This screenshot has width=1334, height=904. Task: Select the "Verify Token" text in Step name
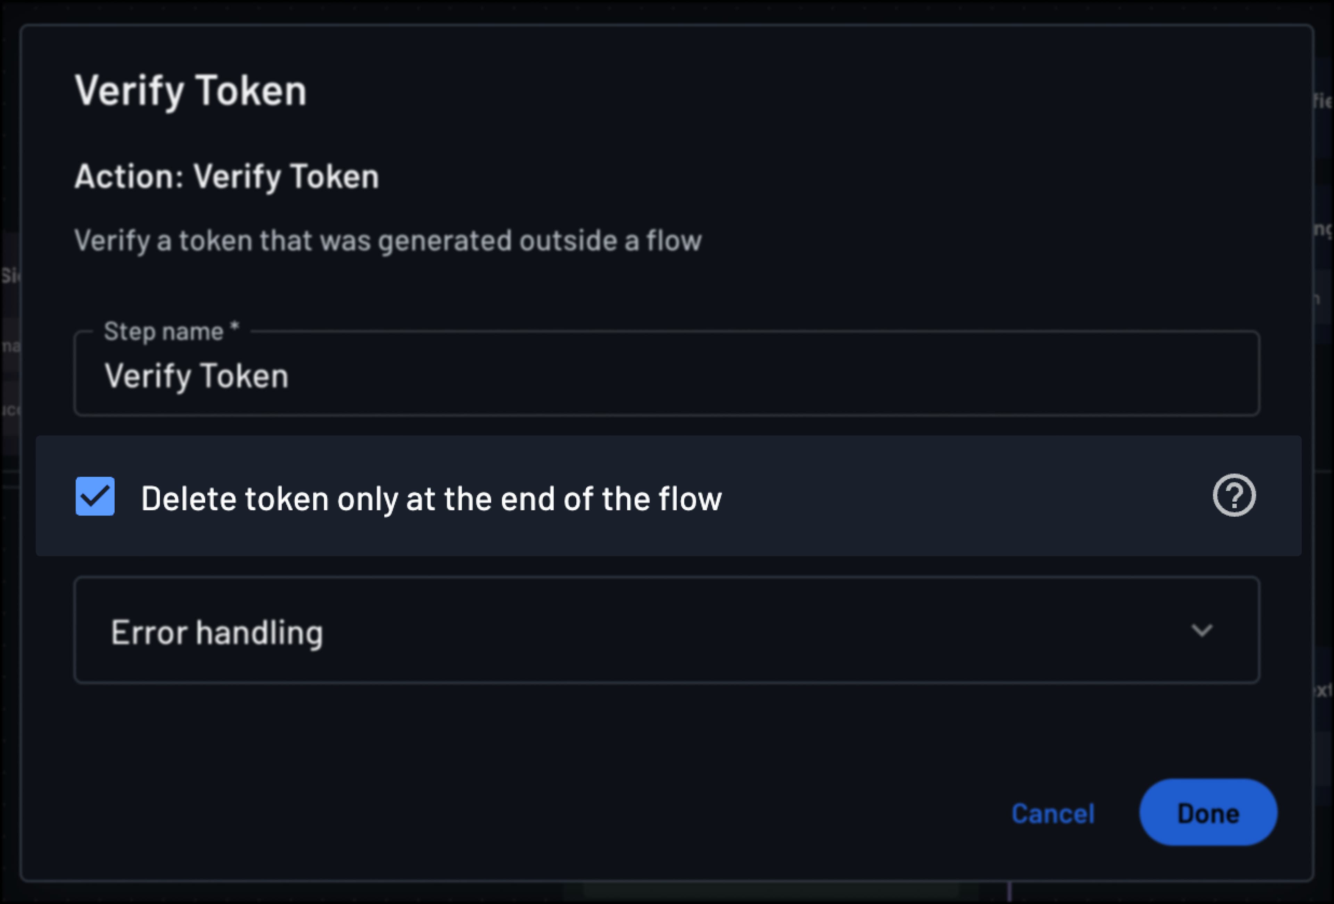(x=196, y=376)
